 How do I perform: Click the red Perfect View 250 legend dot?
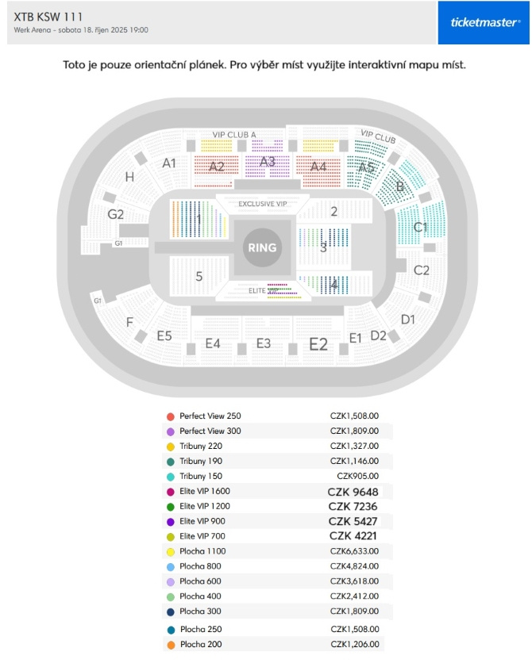(x=171, y=416)
